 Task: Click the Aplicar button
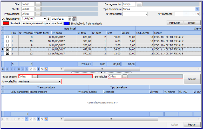pyautogui.click(x=175, y=124)
